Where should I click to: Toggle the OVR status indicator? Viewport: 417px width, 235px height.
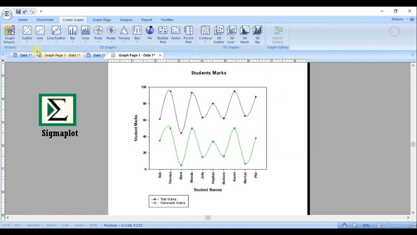6,225
